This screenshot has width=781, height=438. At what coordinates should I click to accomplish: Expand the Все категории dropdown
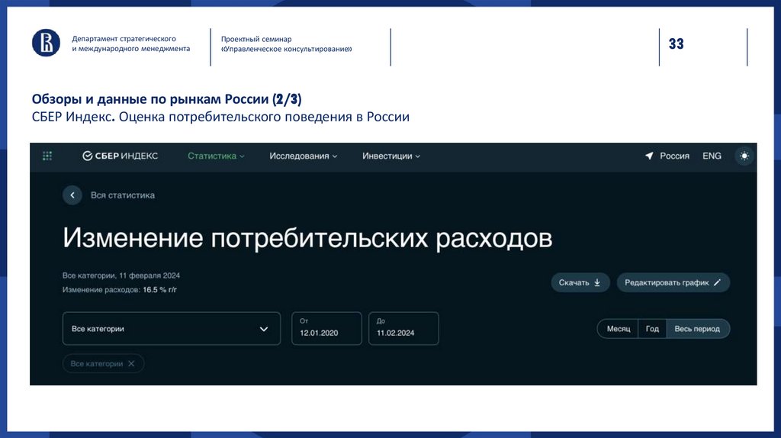172,328
